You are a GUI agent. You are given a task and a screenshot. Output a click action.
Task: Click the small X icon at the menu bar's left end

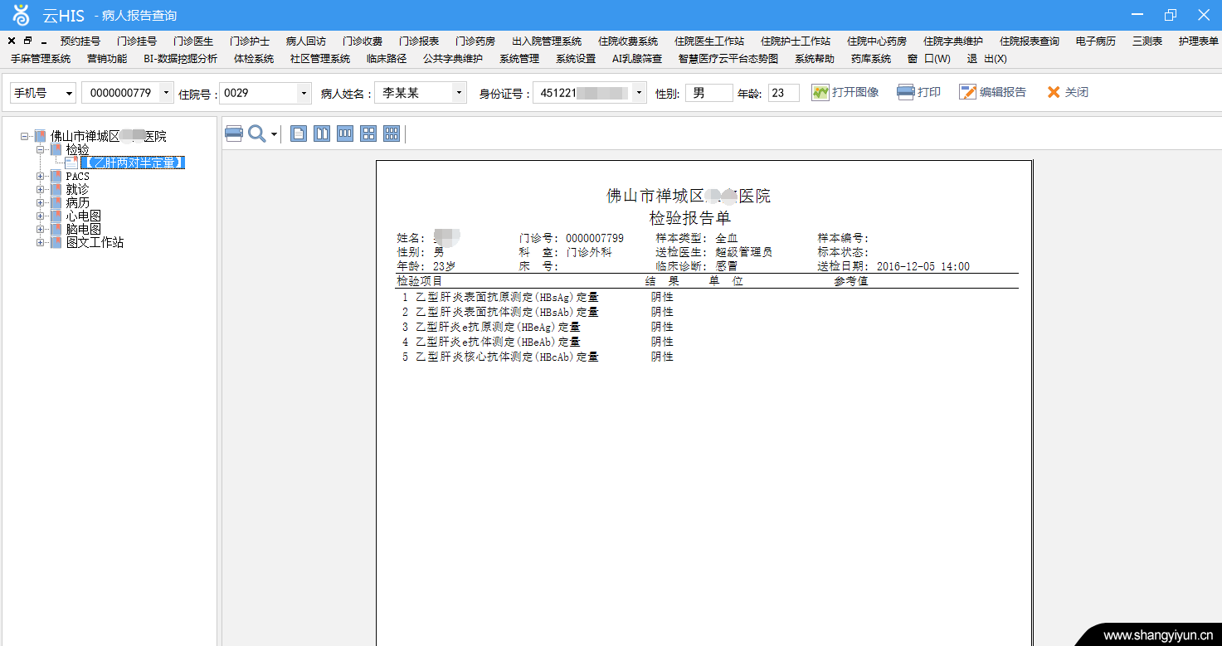tap(12, 41)
